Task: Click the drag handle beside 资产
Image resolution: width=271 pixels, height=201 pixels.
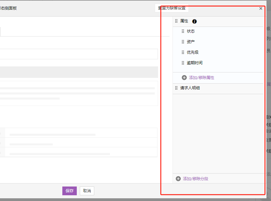Action: click(183, 42)
